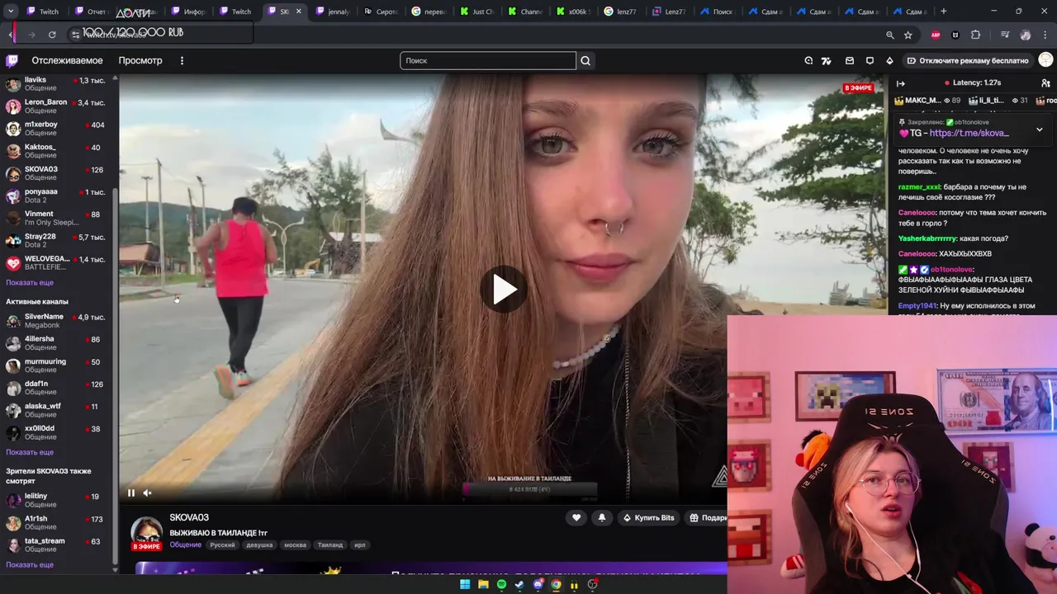The width and height of the screenshot is (1057, 594).
Task: Open the three-dot more menu in Twitch header
Action: click(182, 60)
